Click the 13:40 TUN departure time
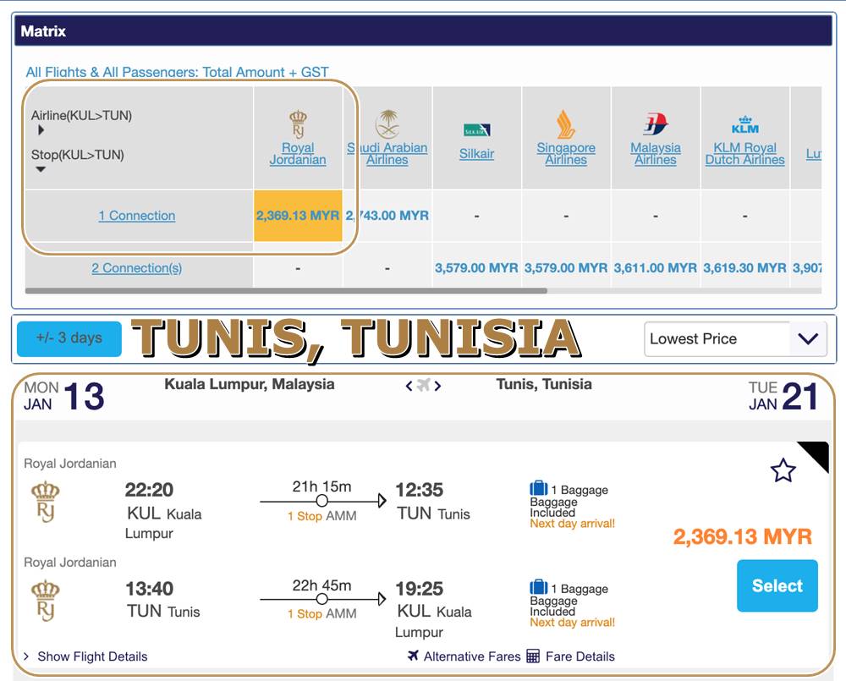Image resolution: width=846 pixels, height=681 pixels. point(150,588)
